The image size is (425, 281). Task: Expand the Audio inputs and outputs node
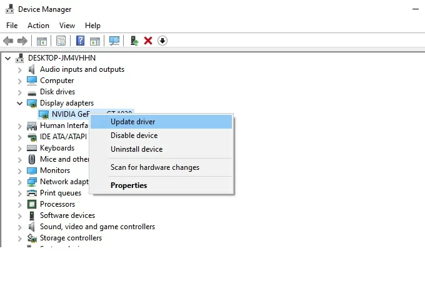[19, 69]
